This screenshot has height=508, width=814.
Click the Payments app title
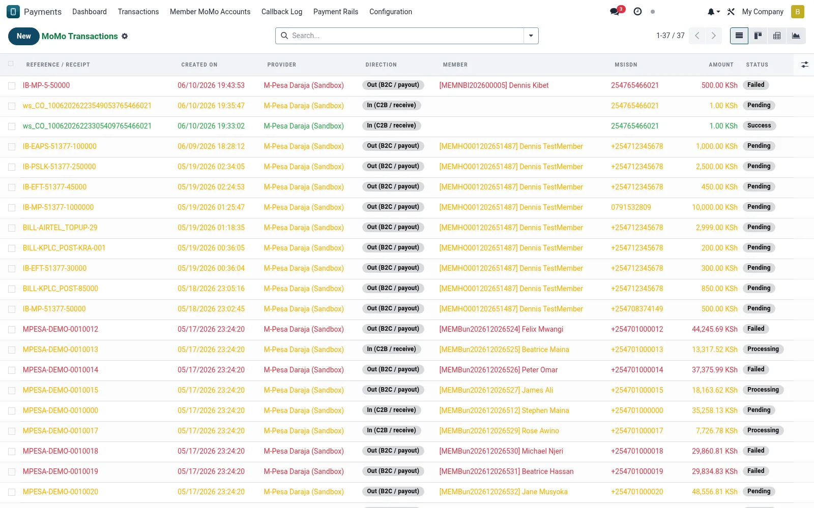pyautogui.click(x=43, y=12)
